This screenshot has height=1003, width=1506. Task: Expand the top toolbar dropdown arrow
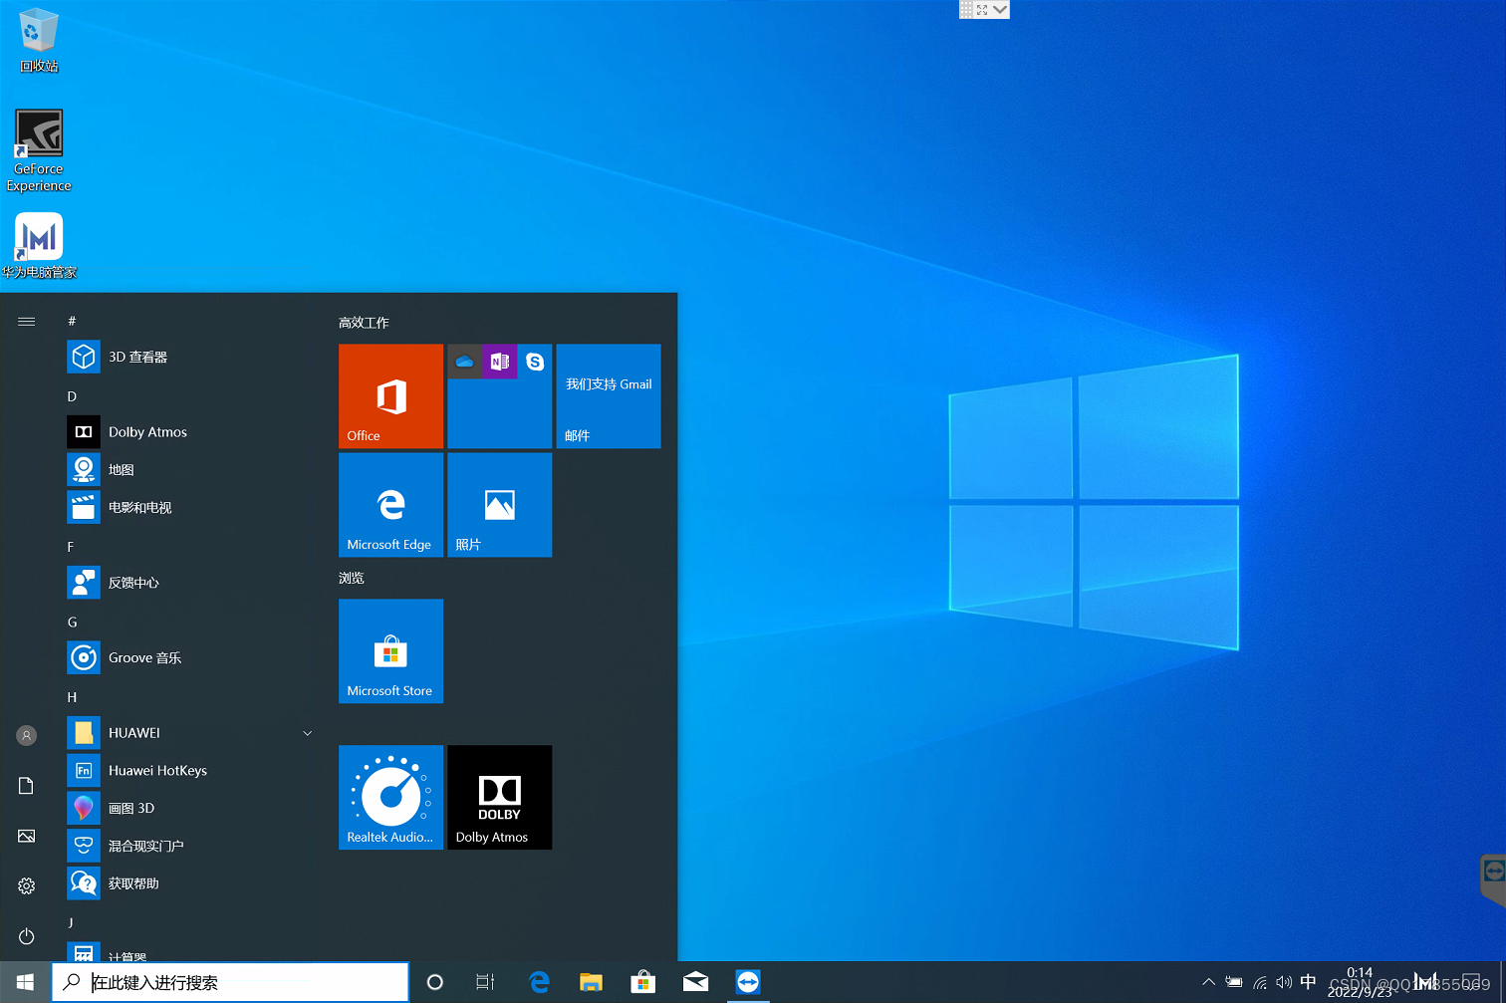pos(1000,9)
